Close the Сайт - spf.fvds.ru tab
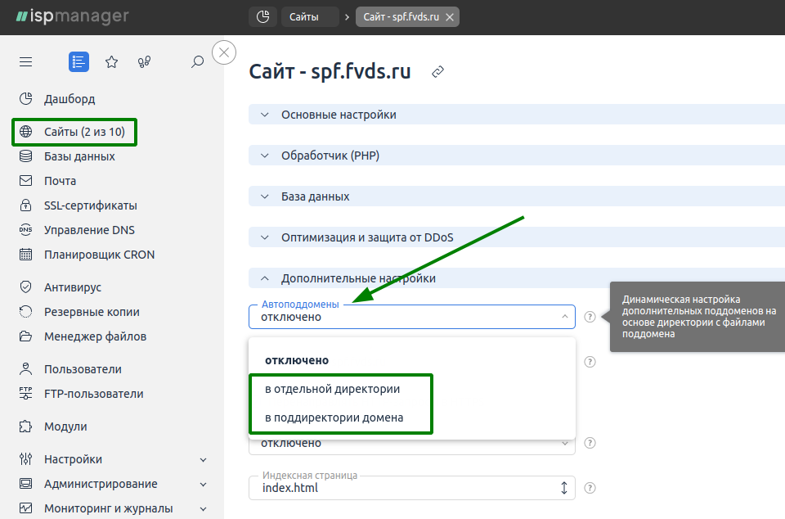 450,17
